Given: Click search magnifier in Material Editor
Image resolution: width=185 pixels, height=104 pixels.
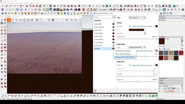Looking at the screenshot, I should click(x=114, y=17).
